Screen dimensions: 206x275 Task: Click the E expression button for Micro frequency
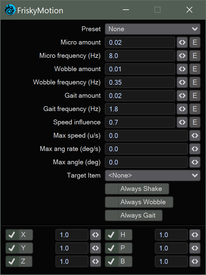[x=195, y=56]
